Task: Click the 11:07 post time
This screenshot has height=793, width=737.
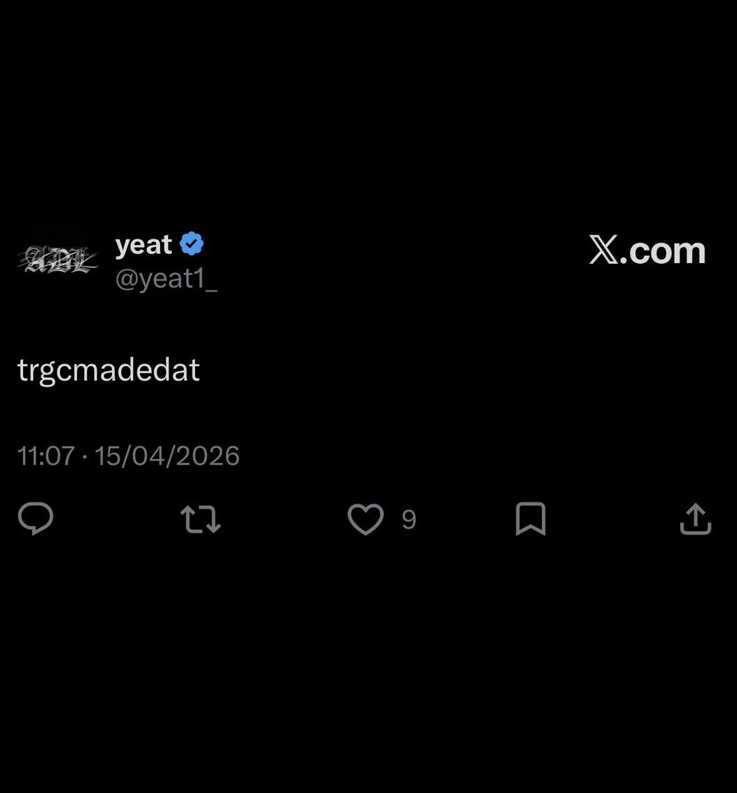Action: 46,456
